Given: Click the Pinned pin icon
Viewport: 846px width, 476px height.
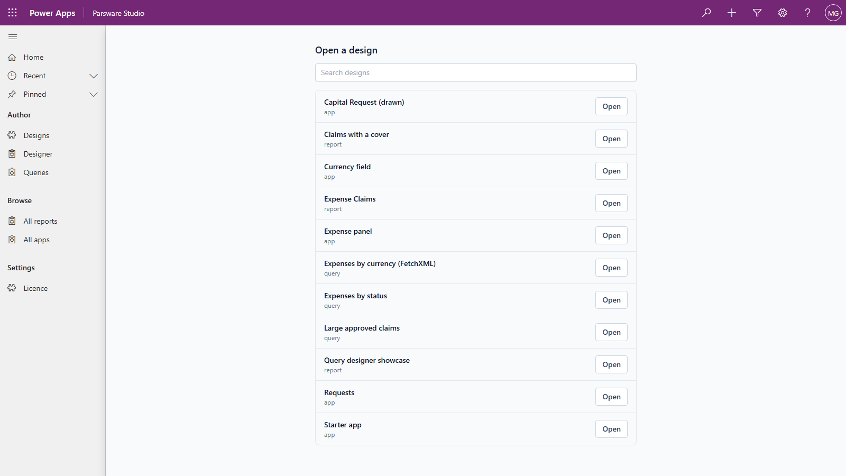Looking at the screenshot, I should coord(12,94).
